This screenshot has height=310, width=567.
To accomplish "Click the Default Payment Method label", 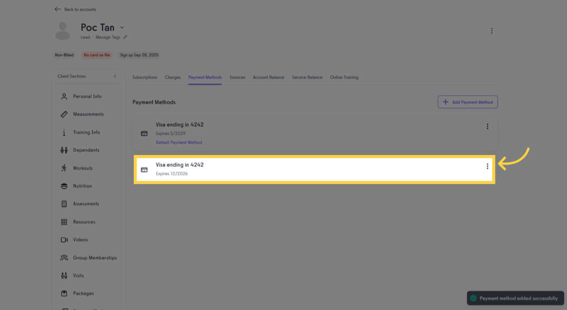I will pos(179,143).
